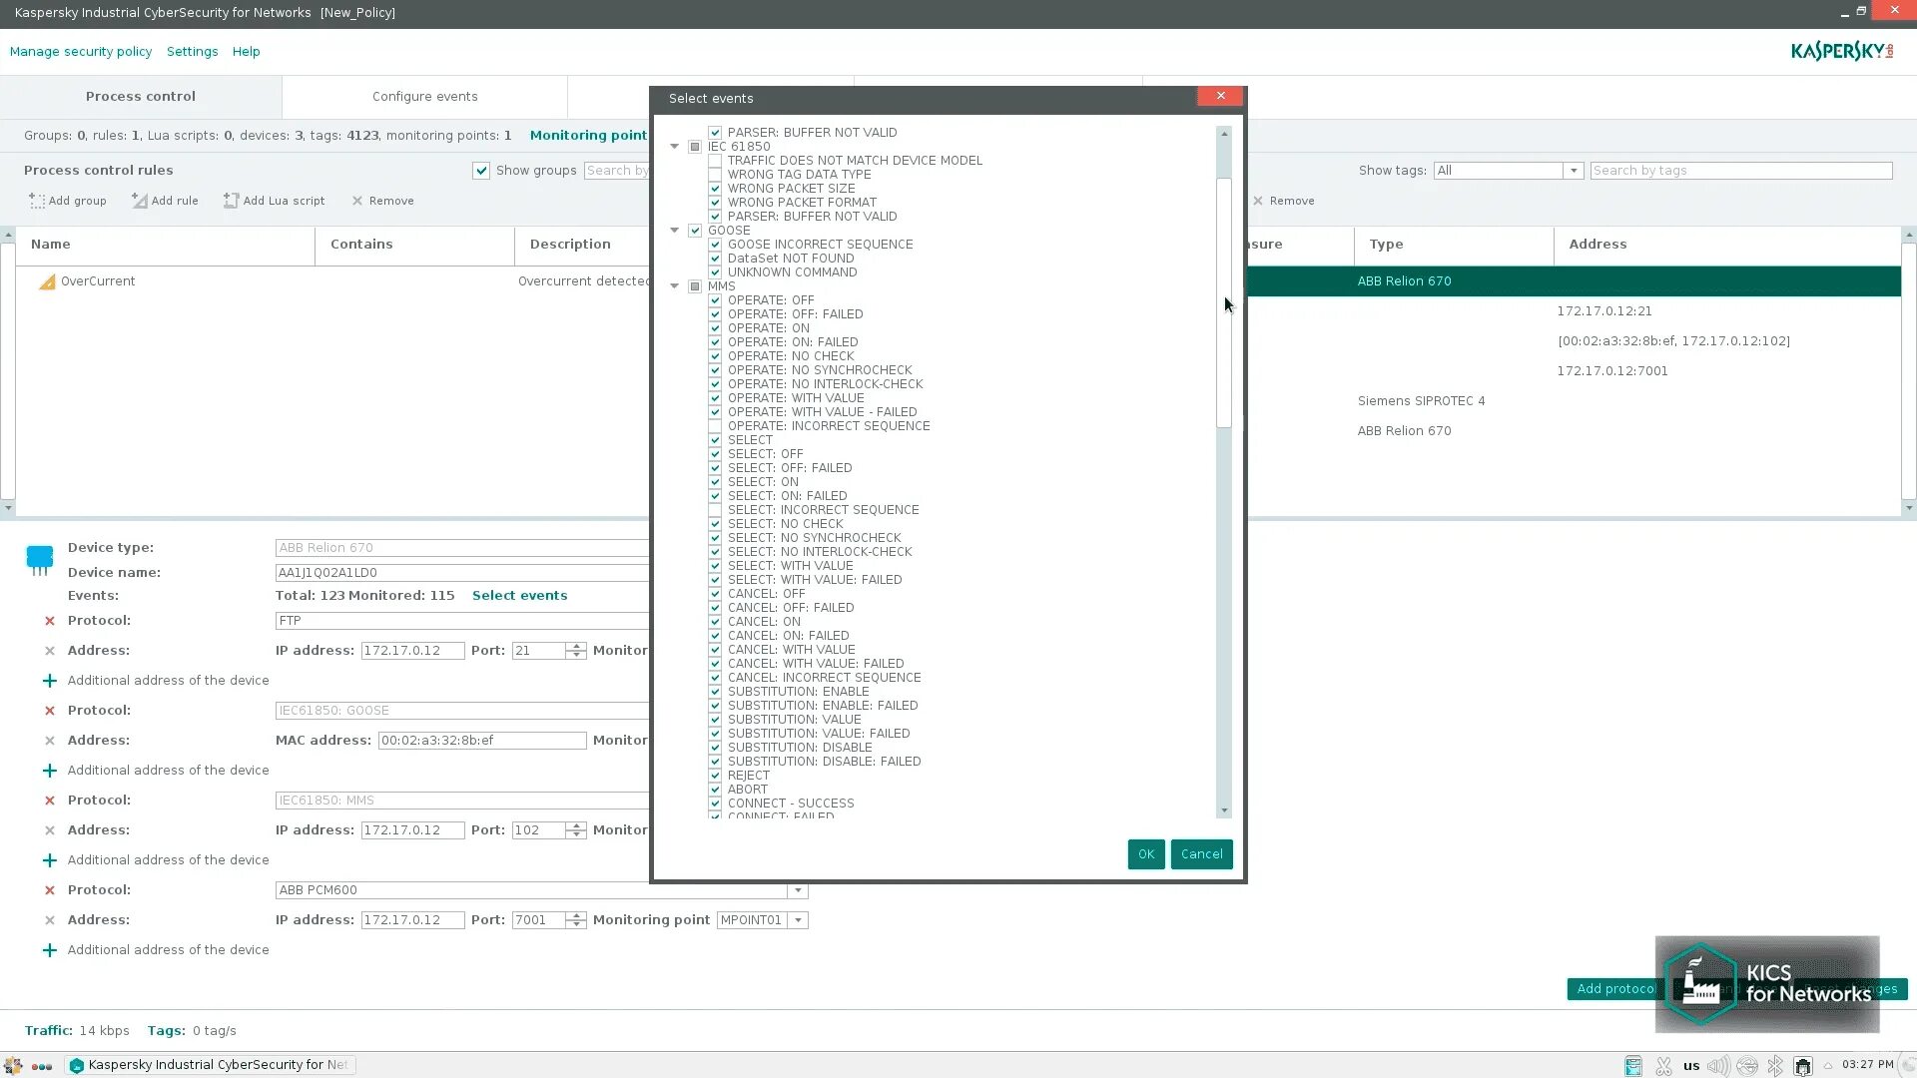The height and width of the screenshot is (1078, 1917).
Task: Add additional address under GOOSE protocol
Action: (x=49, y=771)
